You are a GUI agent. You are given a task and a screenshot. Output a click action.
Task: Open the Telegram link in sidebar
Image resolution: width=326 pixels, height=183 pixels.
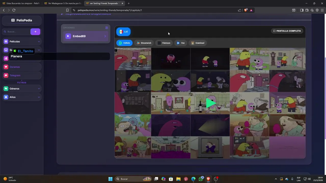22,75
